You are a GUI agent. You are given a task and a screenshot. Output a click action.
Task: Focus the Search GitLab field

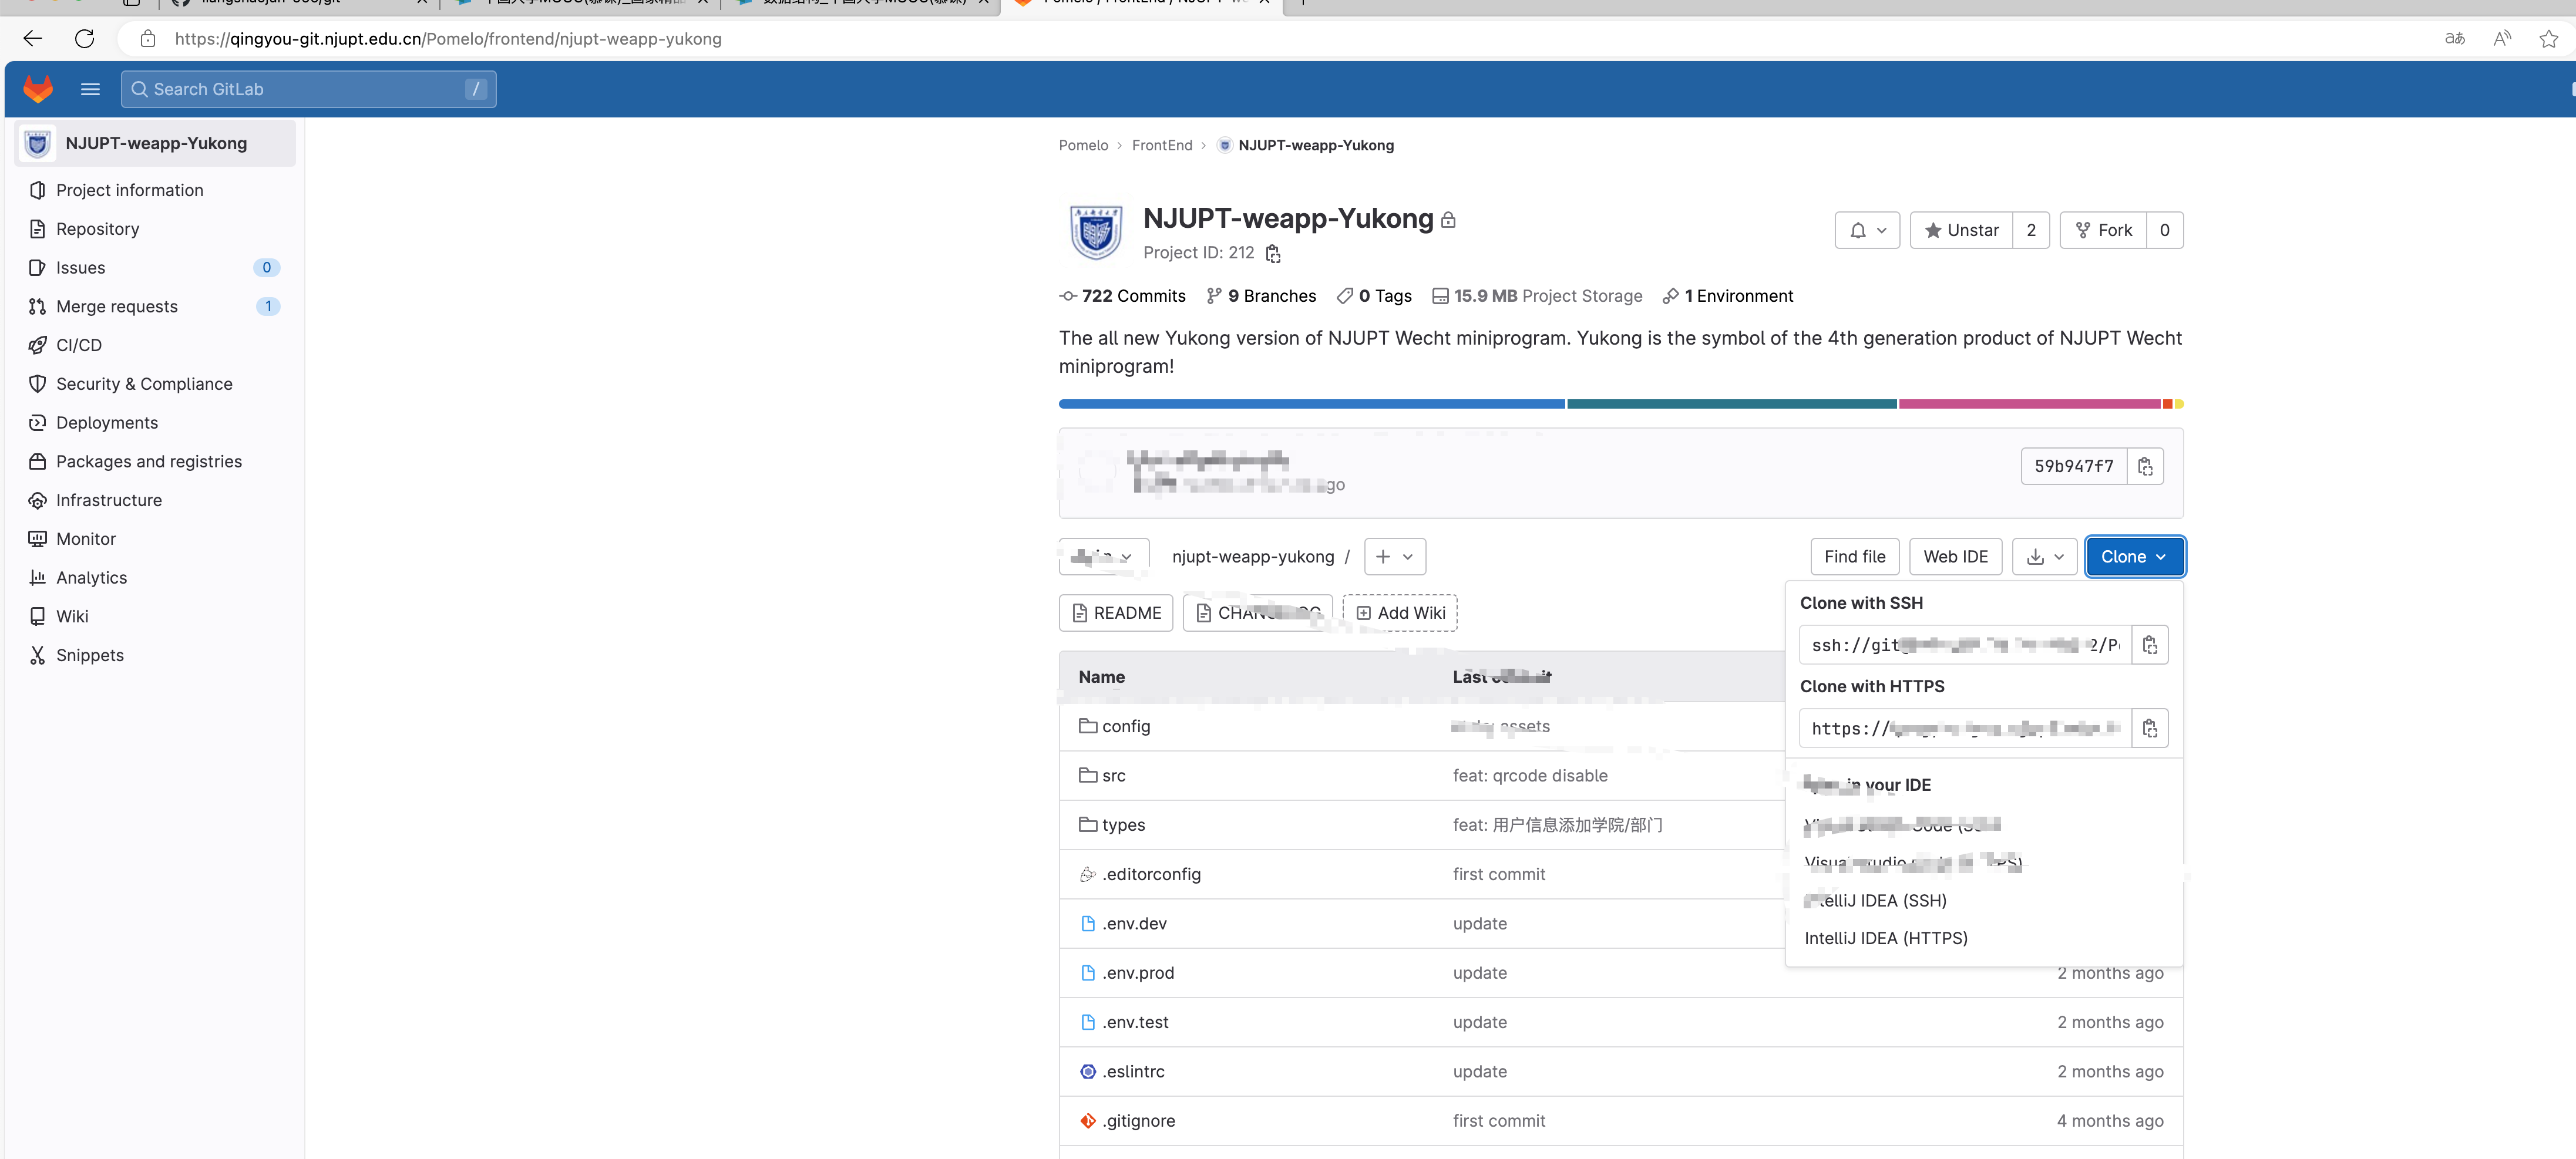(308, 89)
